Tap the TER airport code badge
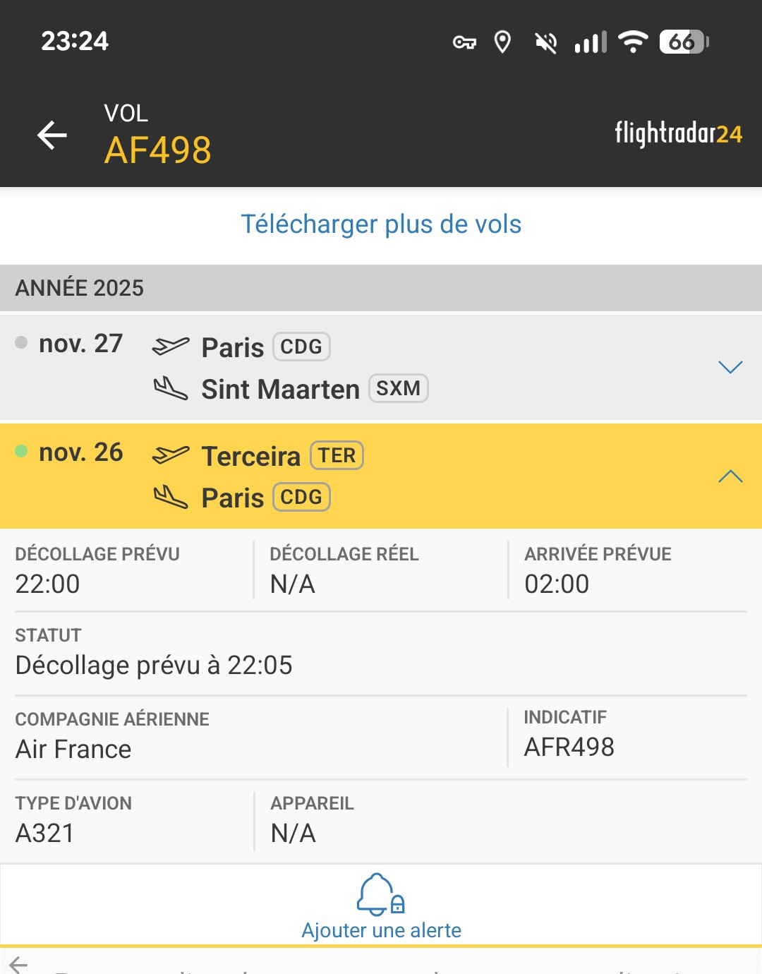 337,455
